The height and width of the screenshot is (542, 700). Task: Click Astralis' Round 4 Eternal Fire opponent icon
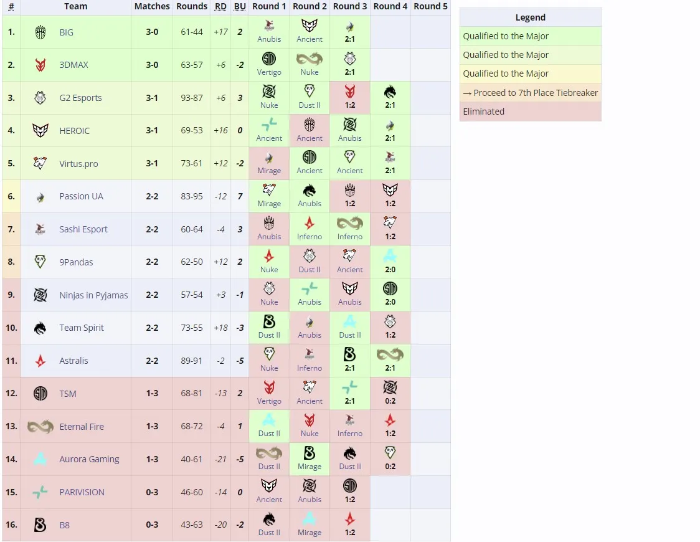tap(390, 354)
